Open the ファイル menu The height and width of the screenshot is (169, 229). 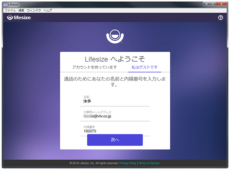pos(10,11)
